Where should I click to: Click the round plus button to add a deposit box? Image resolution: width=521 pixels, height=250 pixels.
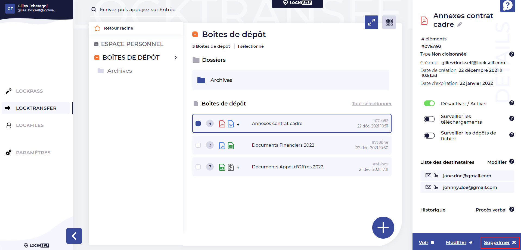point(383,227)
